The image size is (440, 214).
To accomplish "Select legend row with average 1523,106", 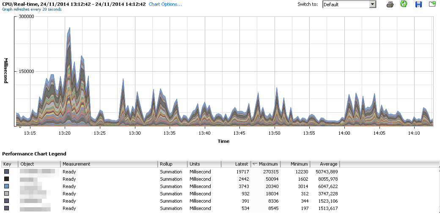I will pos(169,201).
